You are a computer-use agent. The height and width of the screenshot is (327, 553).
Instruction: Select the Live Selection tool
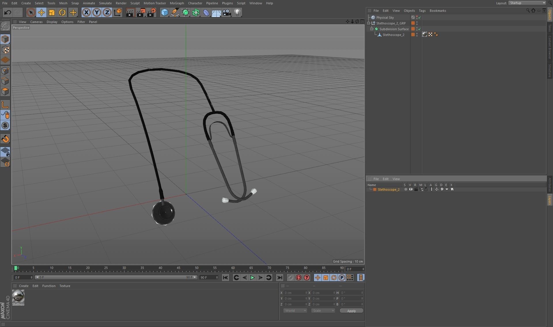tap(31, 12)
